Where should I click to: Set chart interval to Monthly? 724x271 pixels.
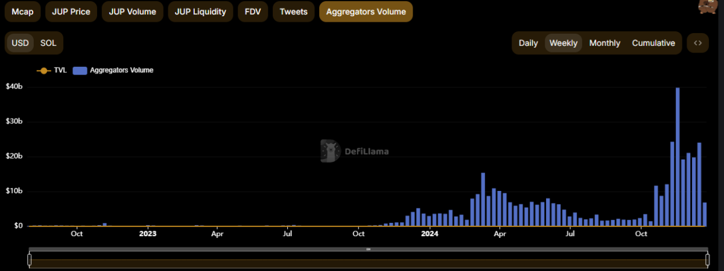coord(605,43)
